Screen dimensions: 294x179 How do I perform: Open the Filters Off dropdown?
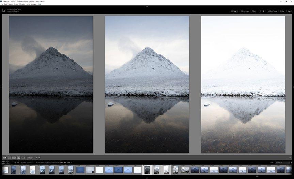(x=282, y=163)
